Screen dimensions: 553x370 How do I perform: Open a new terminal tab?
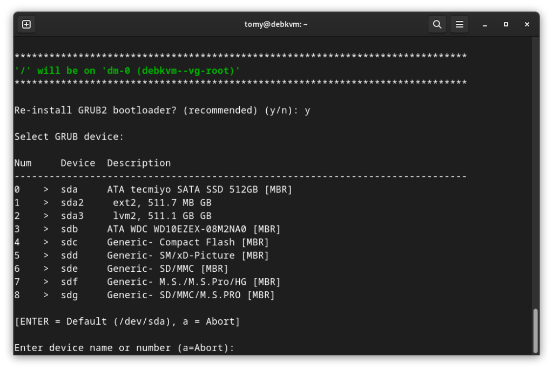tap(26, 24)
